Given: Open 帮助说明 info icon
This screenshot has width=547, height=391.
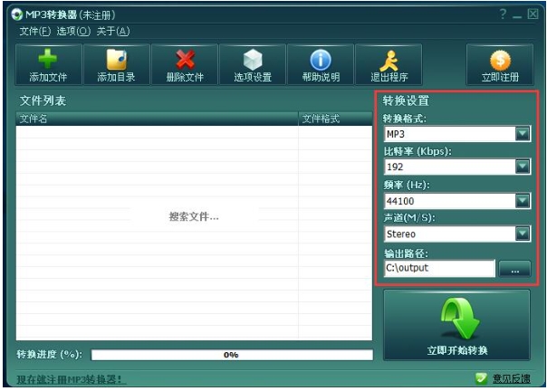Looking at the screenshot, I should (x=321, y=60).
